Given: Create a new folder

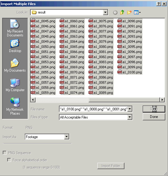Looking at the screenshot, I should pyautogui.click(x=129, y=12).
